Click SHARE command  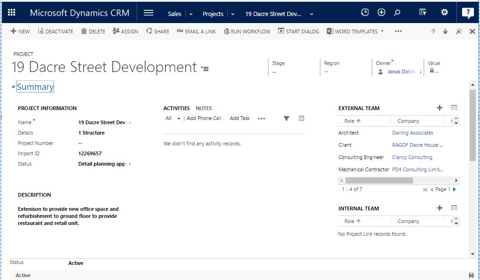tap(157, 31)
